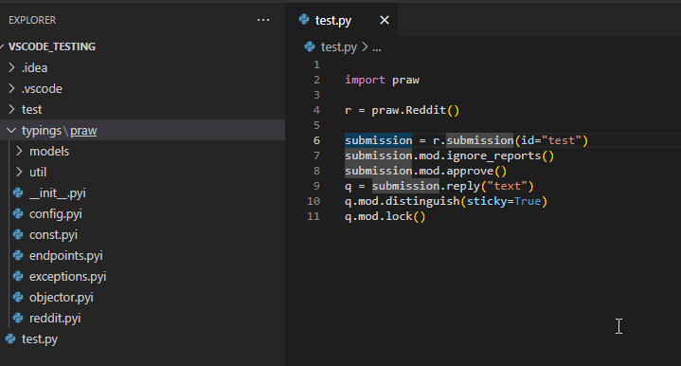Viewport: 681px width, 366px height.
Task: Click highlighted 'submission' variable on line 6
Action: point(378,140)
